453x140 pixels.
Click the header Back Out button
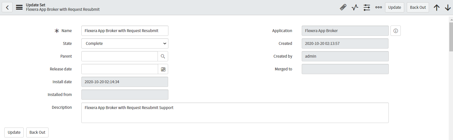tap(418, 7)
